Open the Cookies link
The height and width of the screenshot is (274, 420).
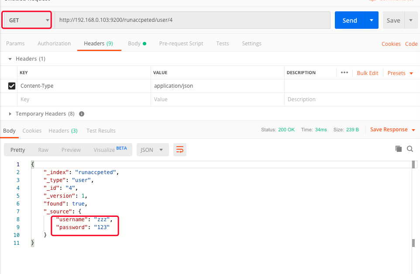pyautogui.click(x=391, y=44)
